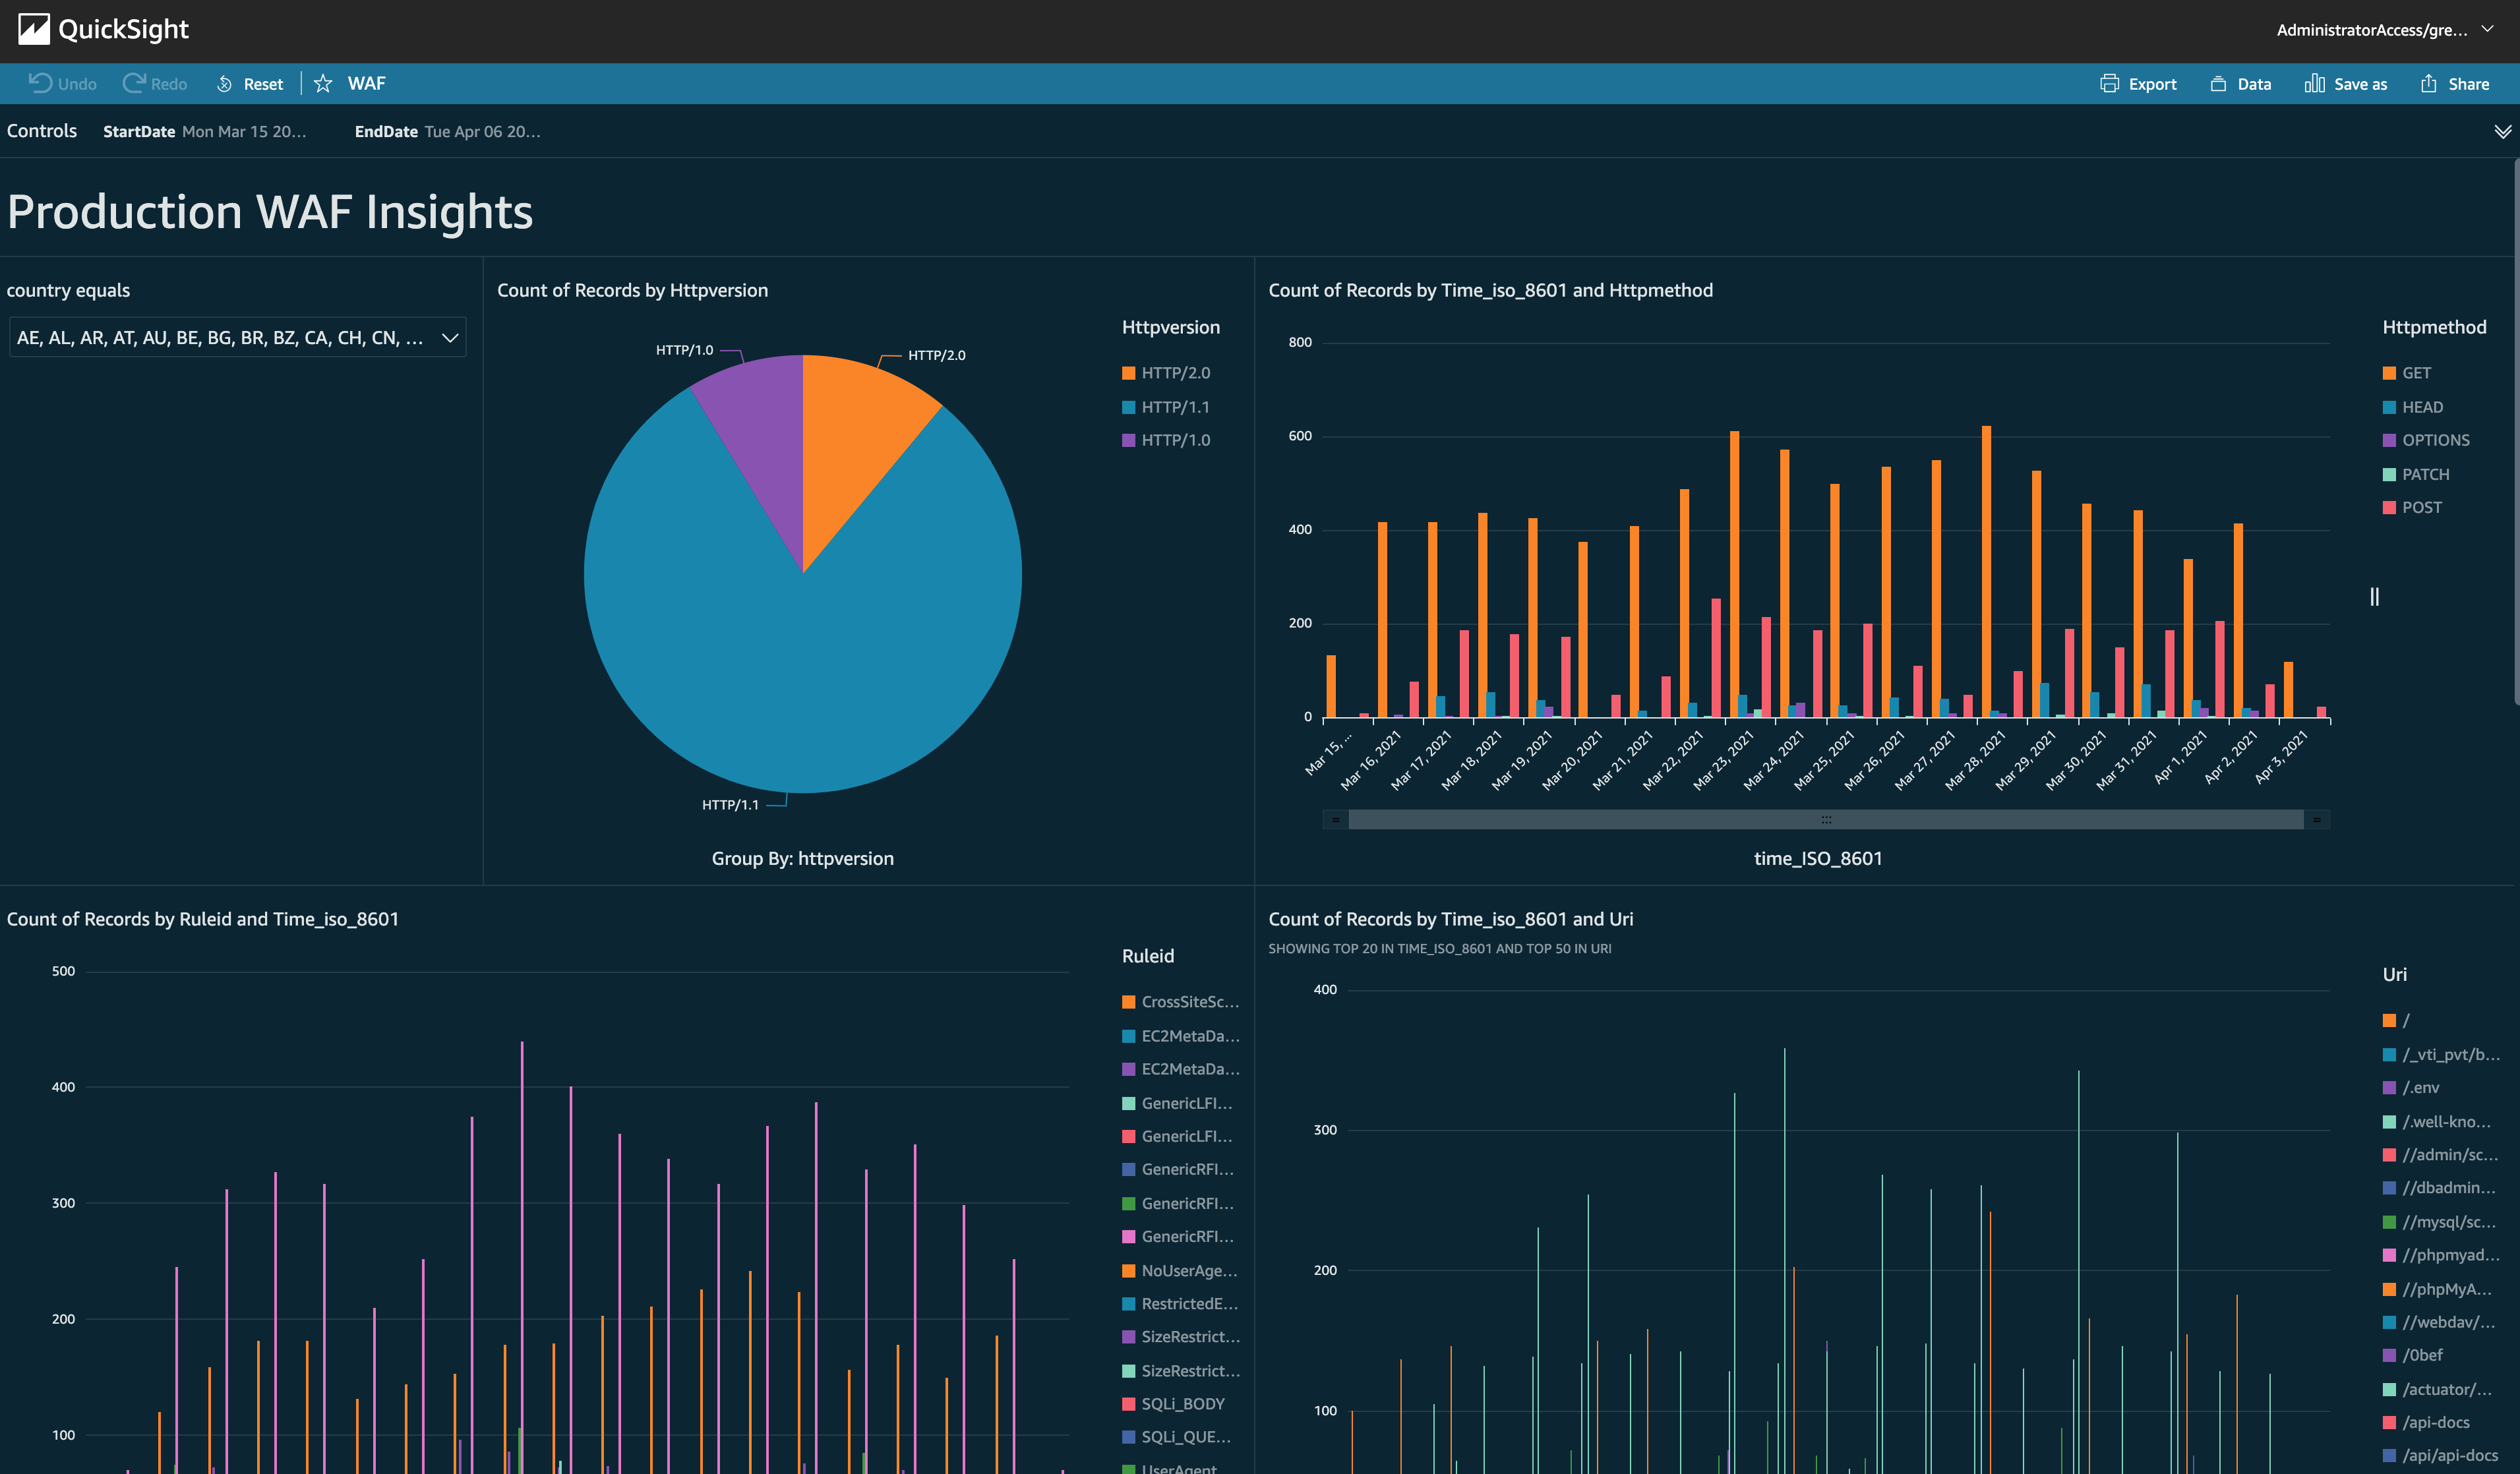Click the legend resize handle beside Httpmethod
Viewport: 2520px width, 1474px height.
tap(2374, 597)
